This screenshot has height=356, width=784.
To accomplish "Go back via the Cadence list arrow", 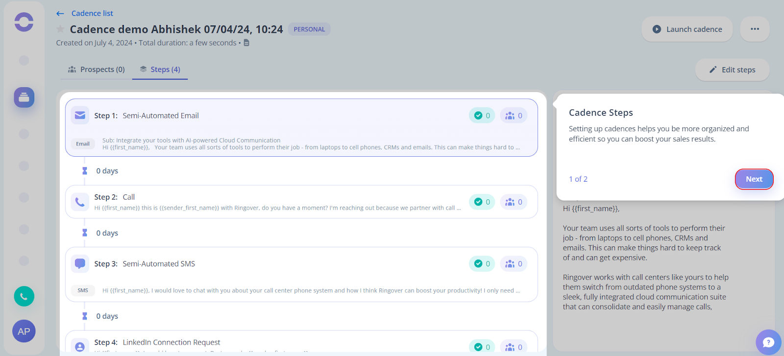I will point(60,14).
